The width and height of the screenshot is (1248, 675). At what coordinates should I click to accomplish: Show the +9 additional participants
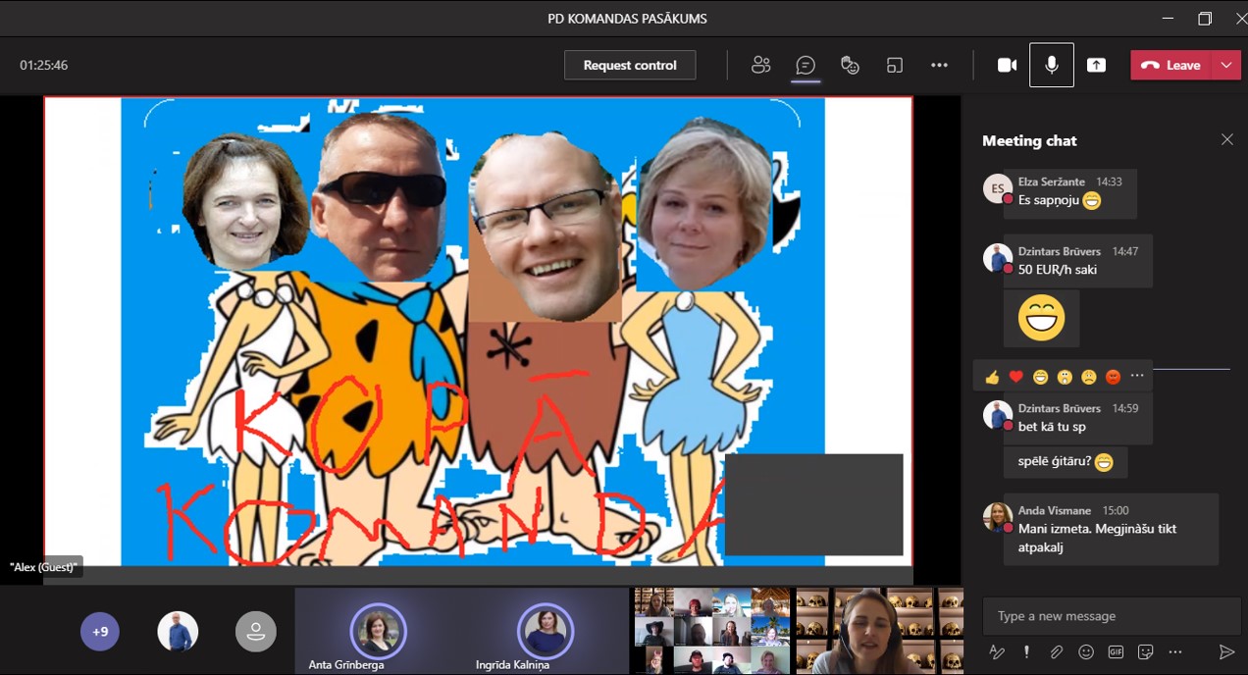[100, 632]
